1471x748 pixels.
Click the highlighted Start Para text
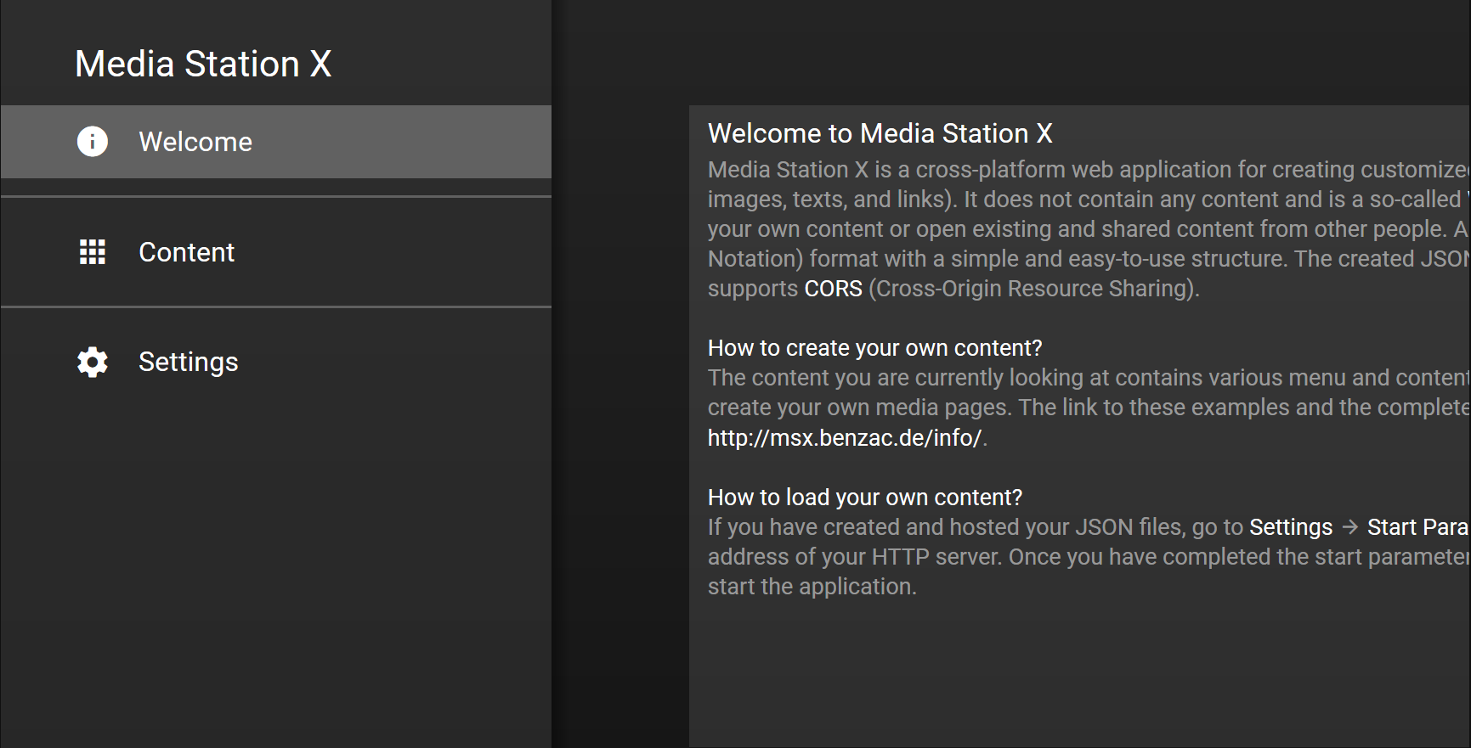pyautogui.click(x=1418, y=527)
